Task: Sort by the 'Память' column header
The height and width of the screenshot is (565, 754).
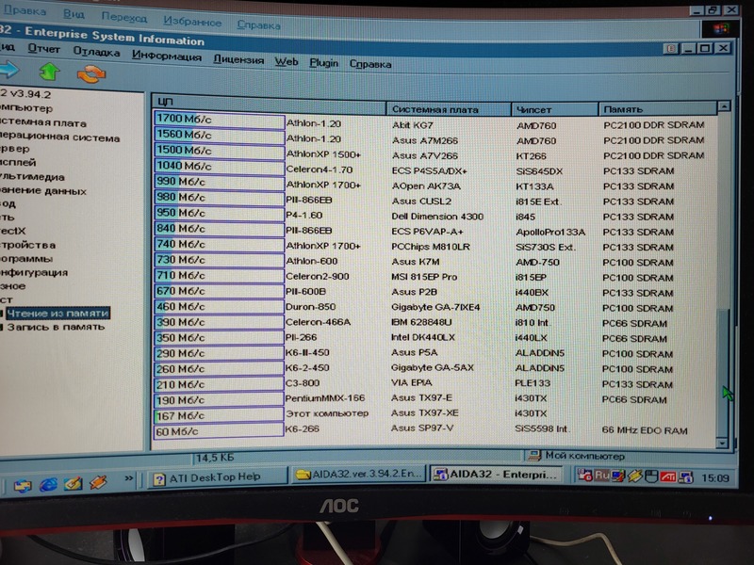Action: pyautogui.click(x=658, y=109)
